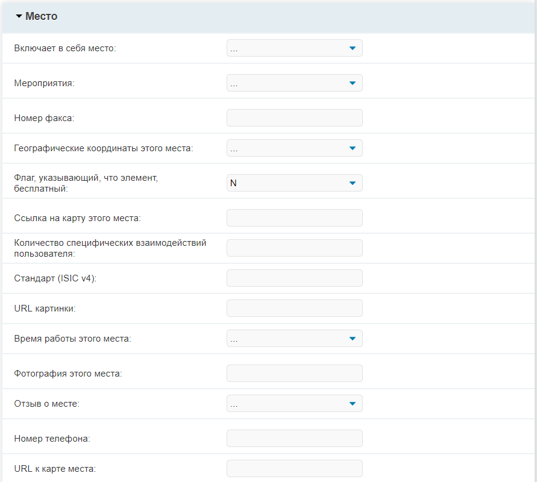Click the Номер телефона input field
The width and height of the screenshot is (537, 482).
[x=295, y=438]
